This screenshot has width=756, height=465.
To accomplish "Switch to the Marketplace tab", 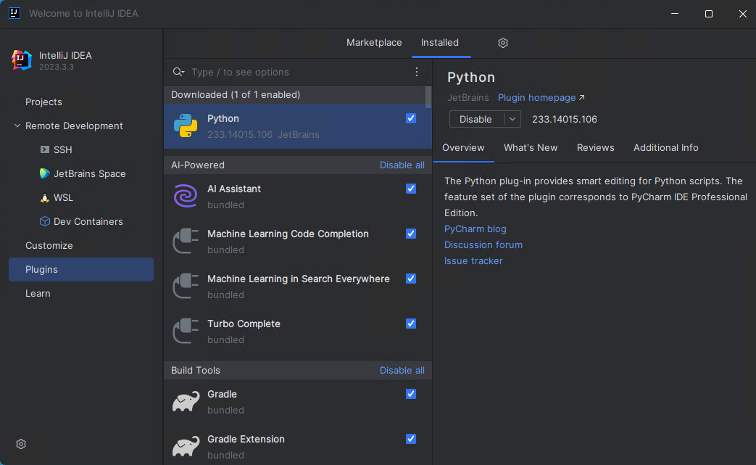I will (x=374, y=42).
